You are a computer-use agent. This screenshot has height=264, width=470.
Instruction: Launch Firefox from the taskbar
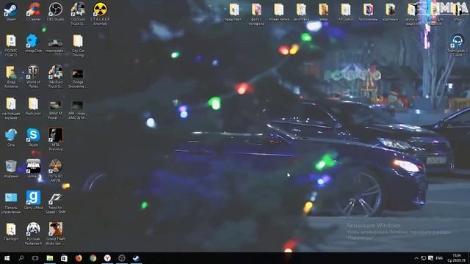point(79,258)
